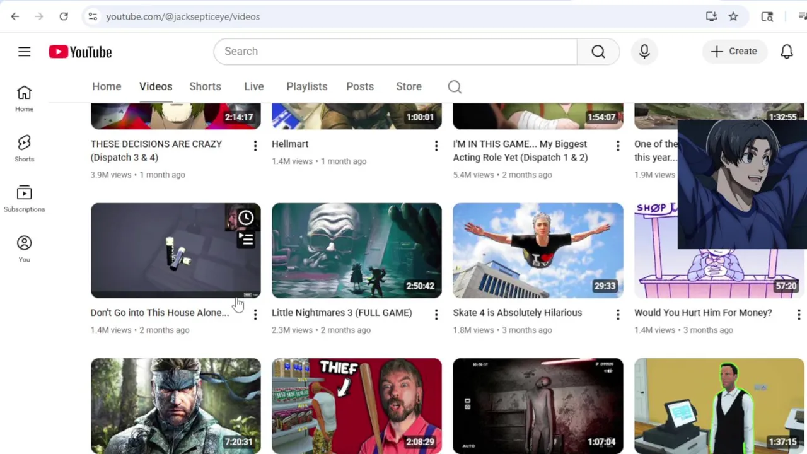Open Little Nightmares 3 (FULL GAME) title
Screen dimensions: 807x454
342,313
